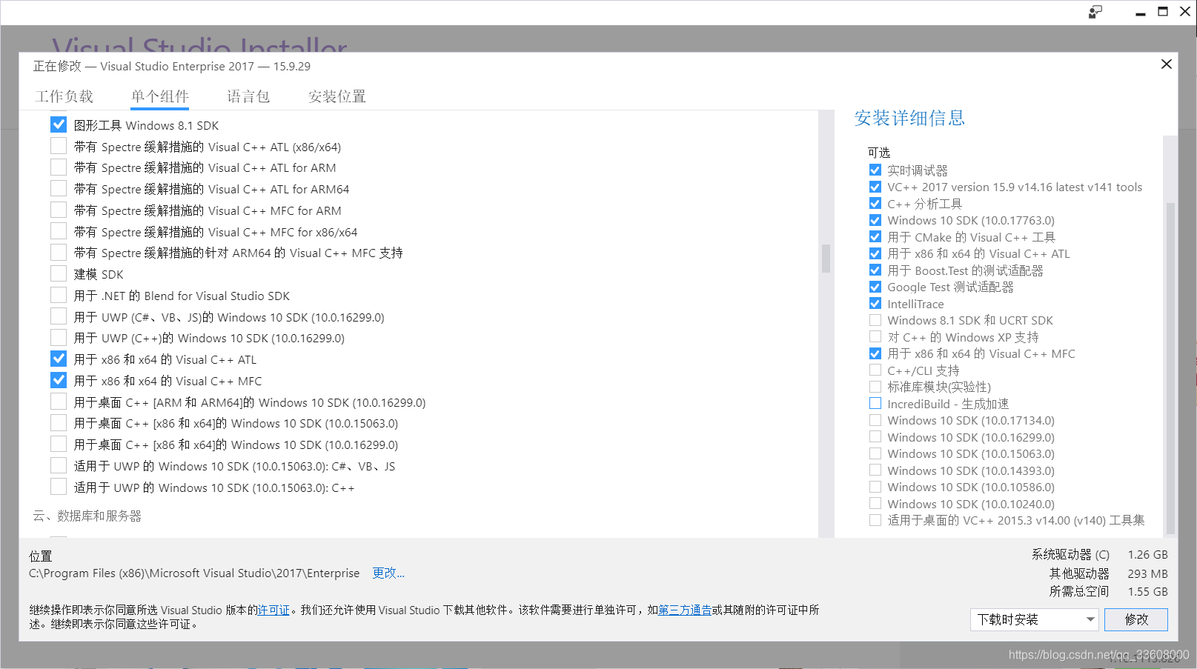This screenshot has height=669, width=1197.
Task: Check UWP SDK 15063 for C#、VB、JS
Action: [59, 465]
